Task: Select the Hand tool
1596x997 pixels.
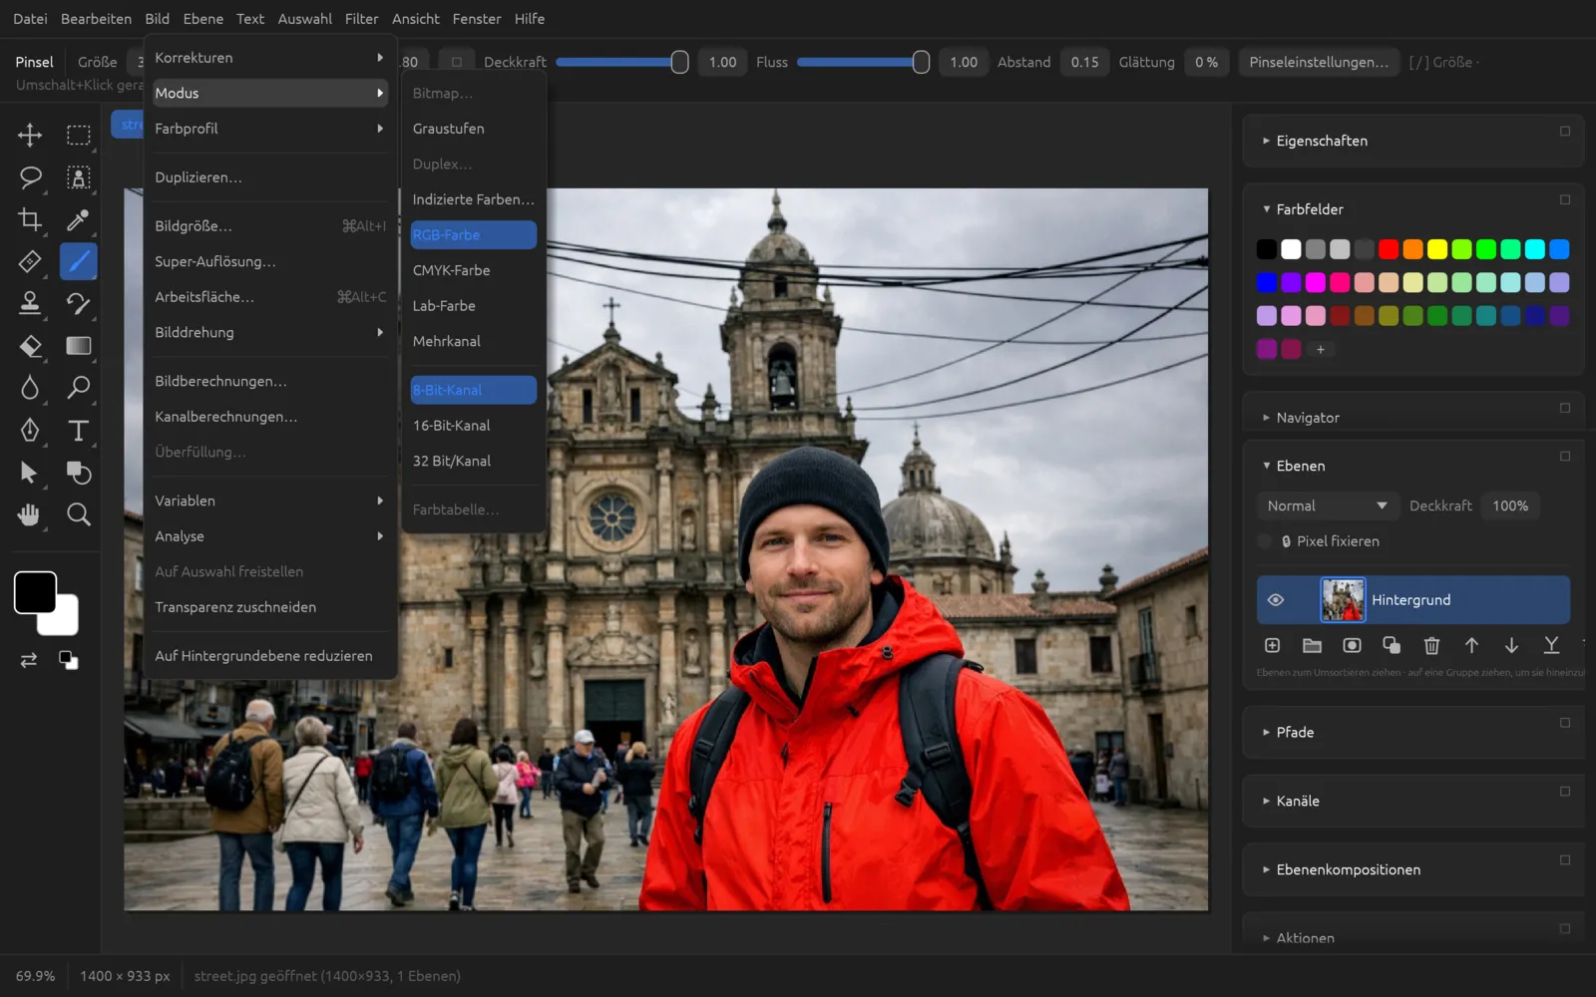Action: tap(30, 514)
